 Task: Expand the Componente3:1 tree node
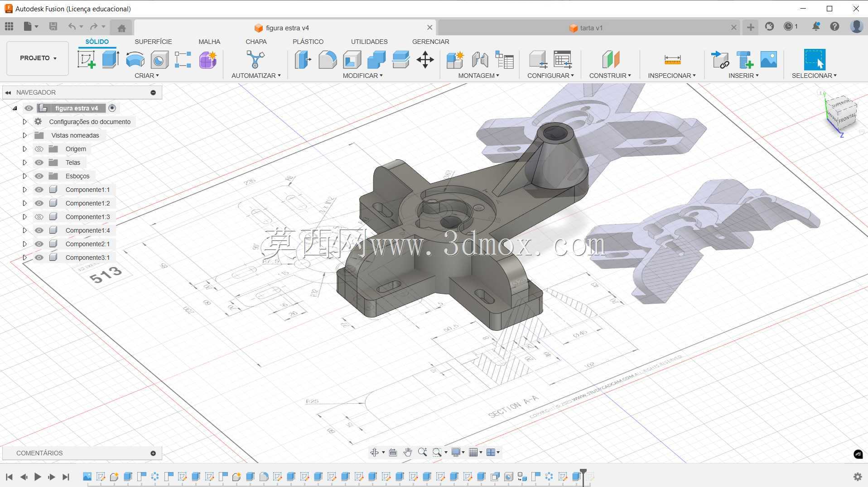(25, 258)
